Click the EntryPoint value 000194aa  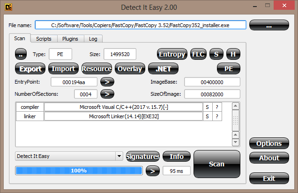point(74,82)
